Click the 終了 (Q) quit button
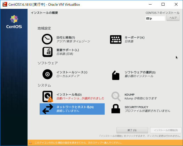This screenshot has width=183, height=146. 132,130
